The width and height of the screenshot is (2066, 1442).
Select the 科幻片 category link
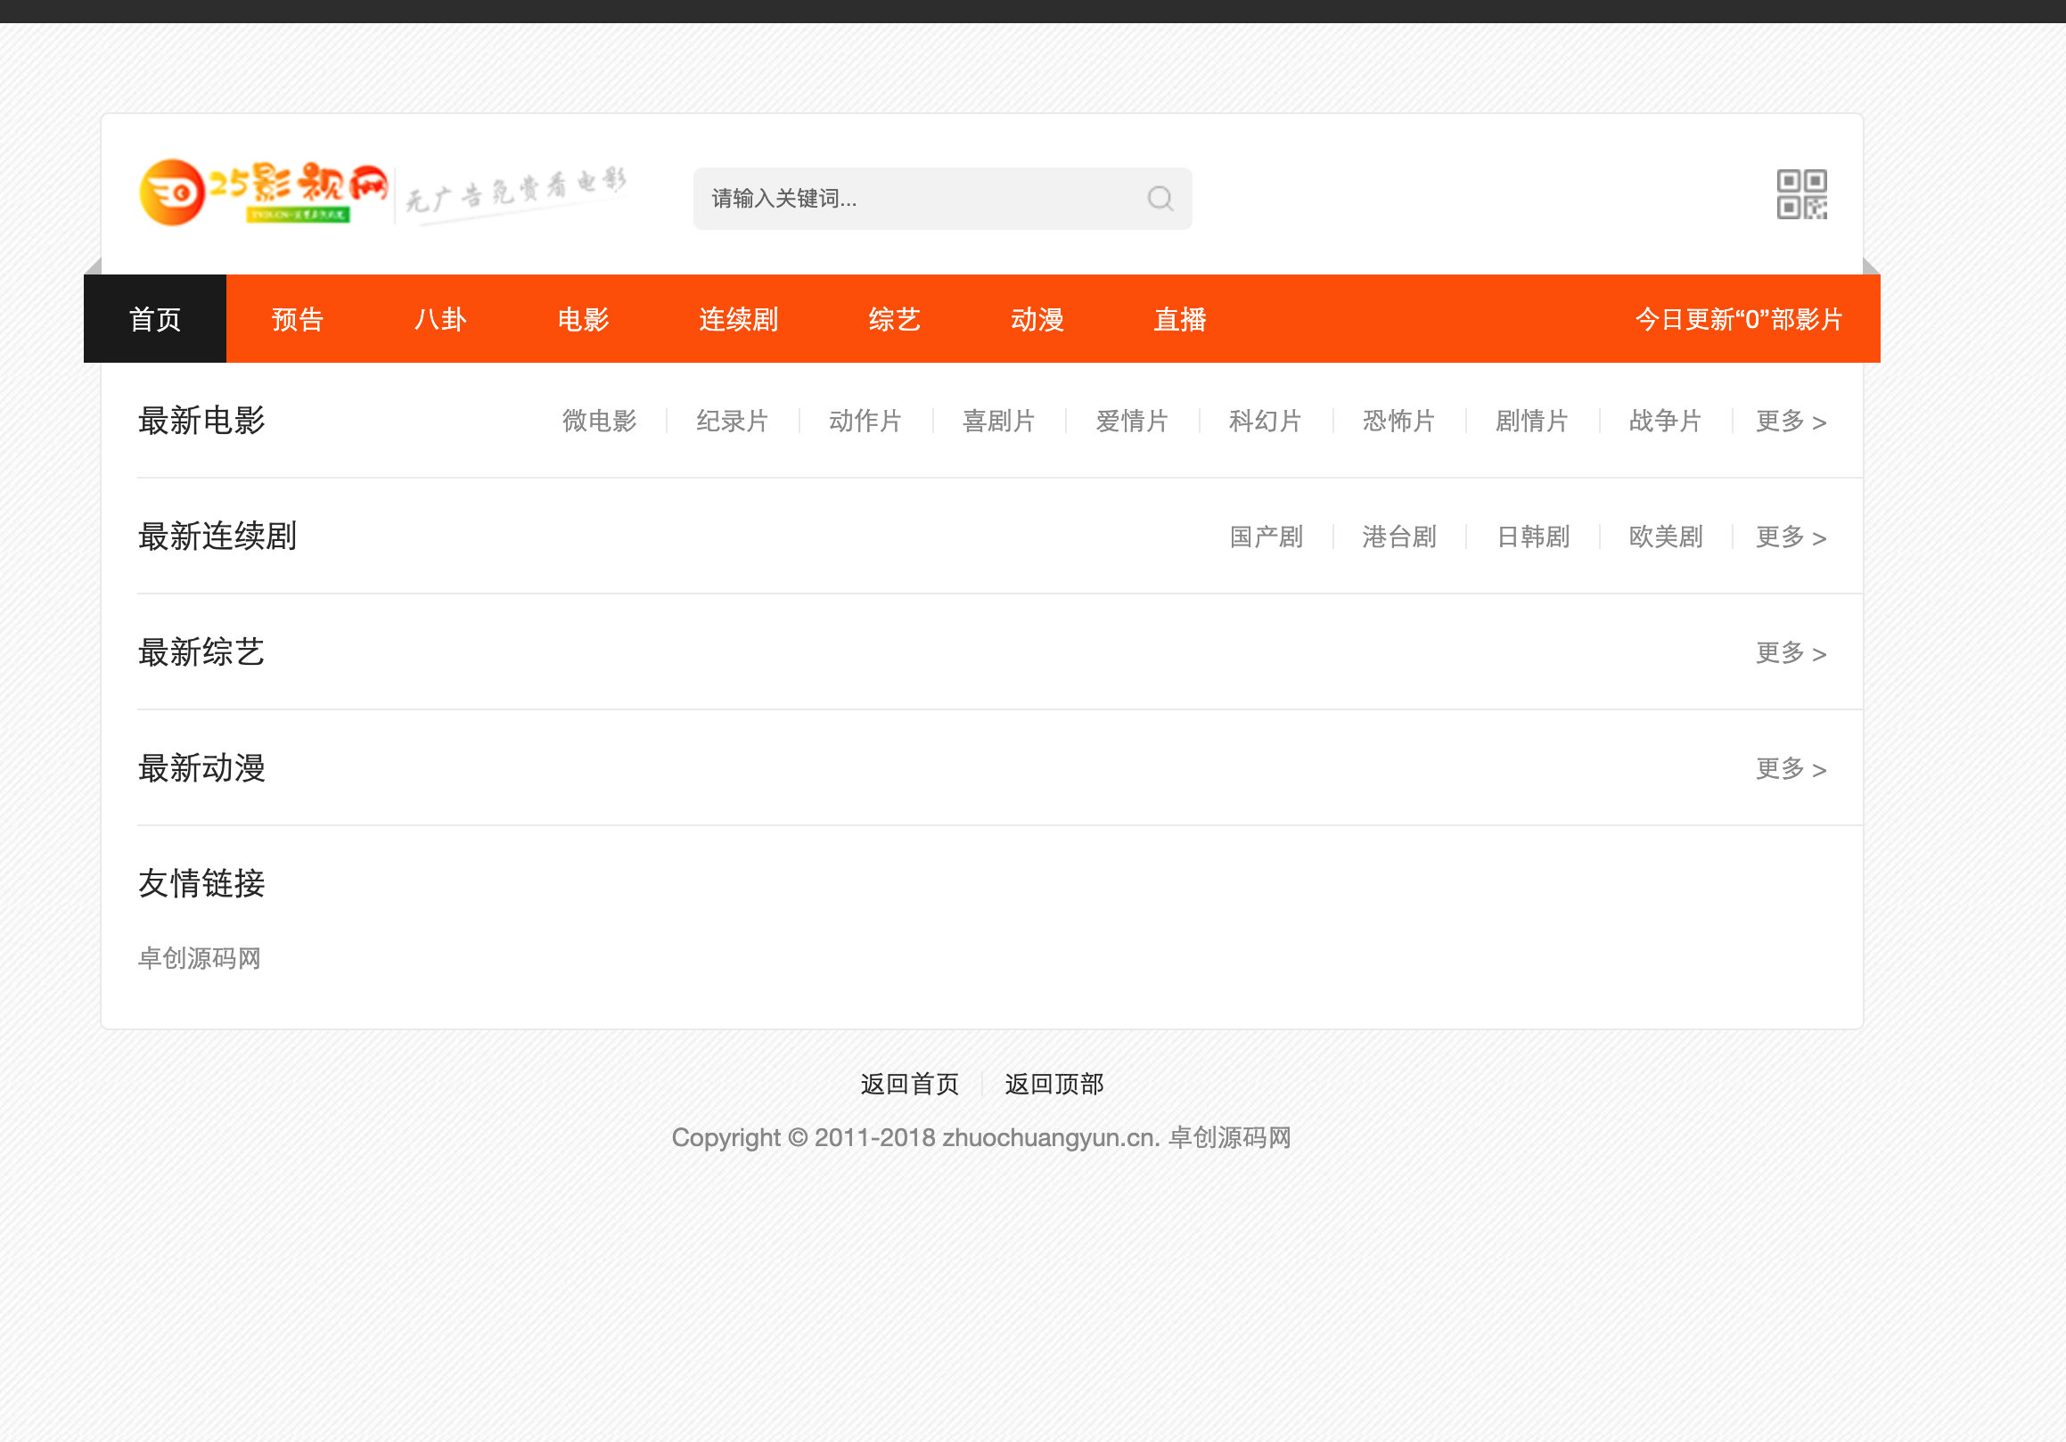[x=1265, y=421]
